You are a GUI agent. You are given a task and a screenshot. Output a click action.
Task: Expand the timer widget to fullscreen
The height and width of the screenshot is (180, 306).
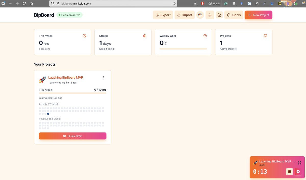[300, 163]
